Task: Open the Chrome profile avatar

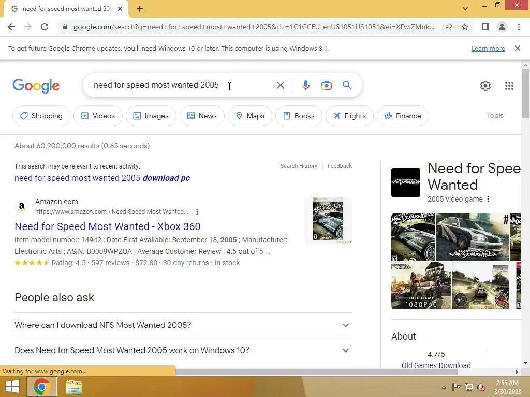Action: coord(502,27)
